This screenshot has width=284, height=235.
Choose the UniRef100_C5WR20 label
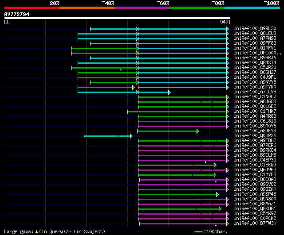coord(255,68)
